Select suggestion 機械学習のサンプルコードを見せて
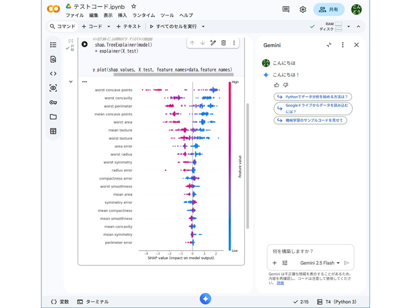Image resolution: width=411 pixels, height=308 pixels. click(310, 120)
